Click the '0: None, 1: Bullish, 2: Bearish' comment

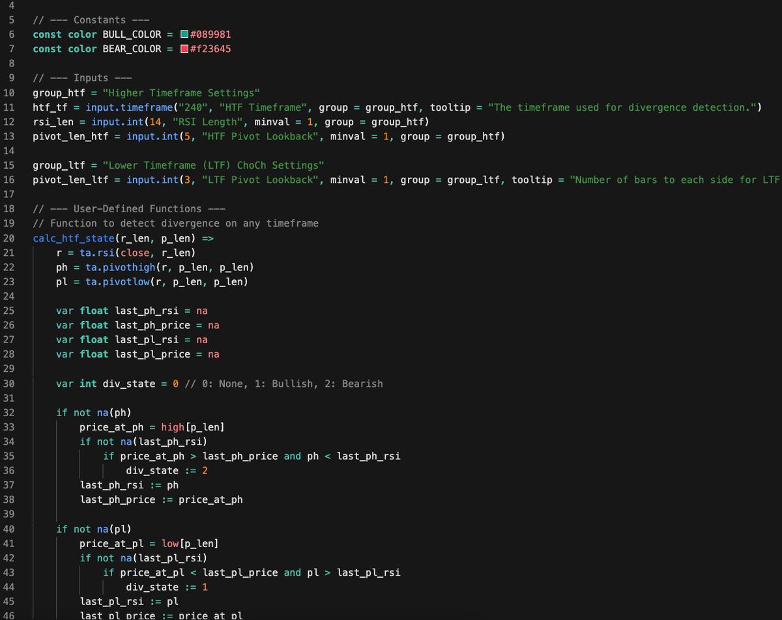pos(283,384)
